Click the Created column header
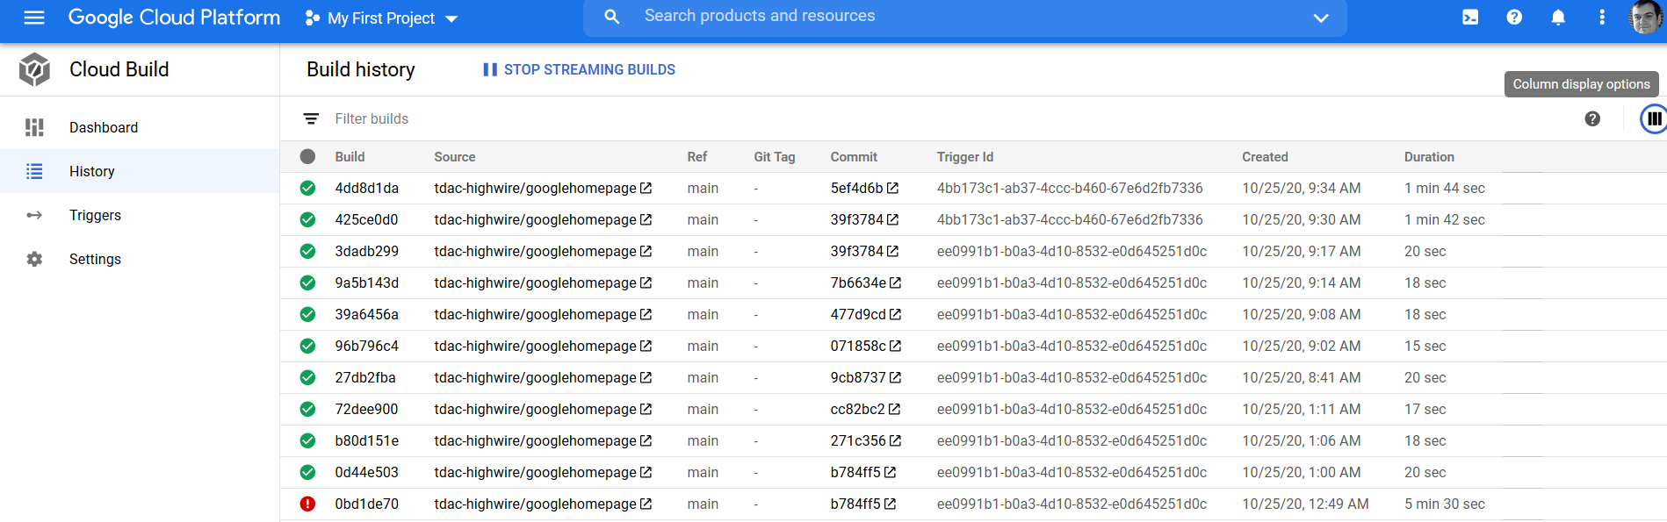1667x522 pixels. coord(1265,157)
